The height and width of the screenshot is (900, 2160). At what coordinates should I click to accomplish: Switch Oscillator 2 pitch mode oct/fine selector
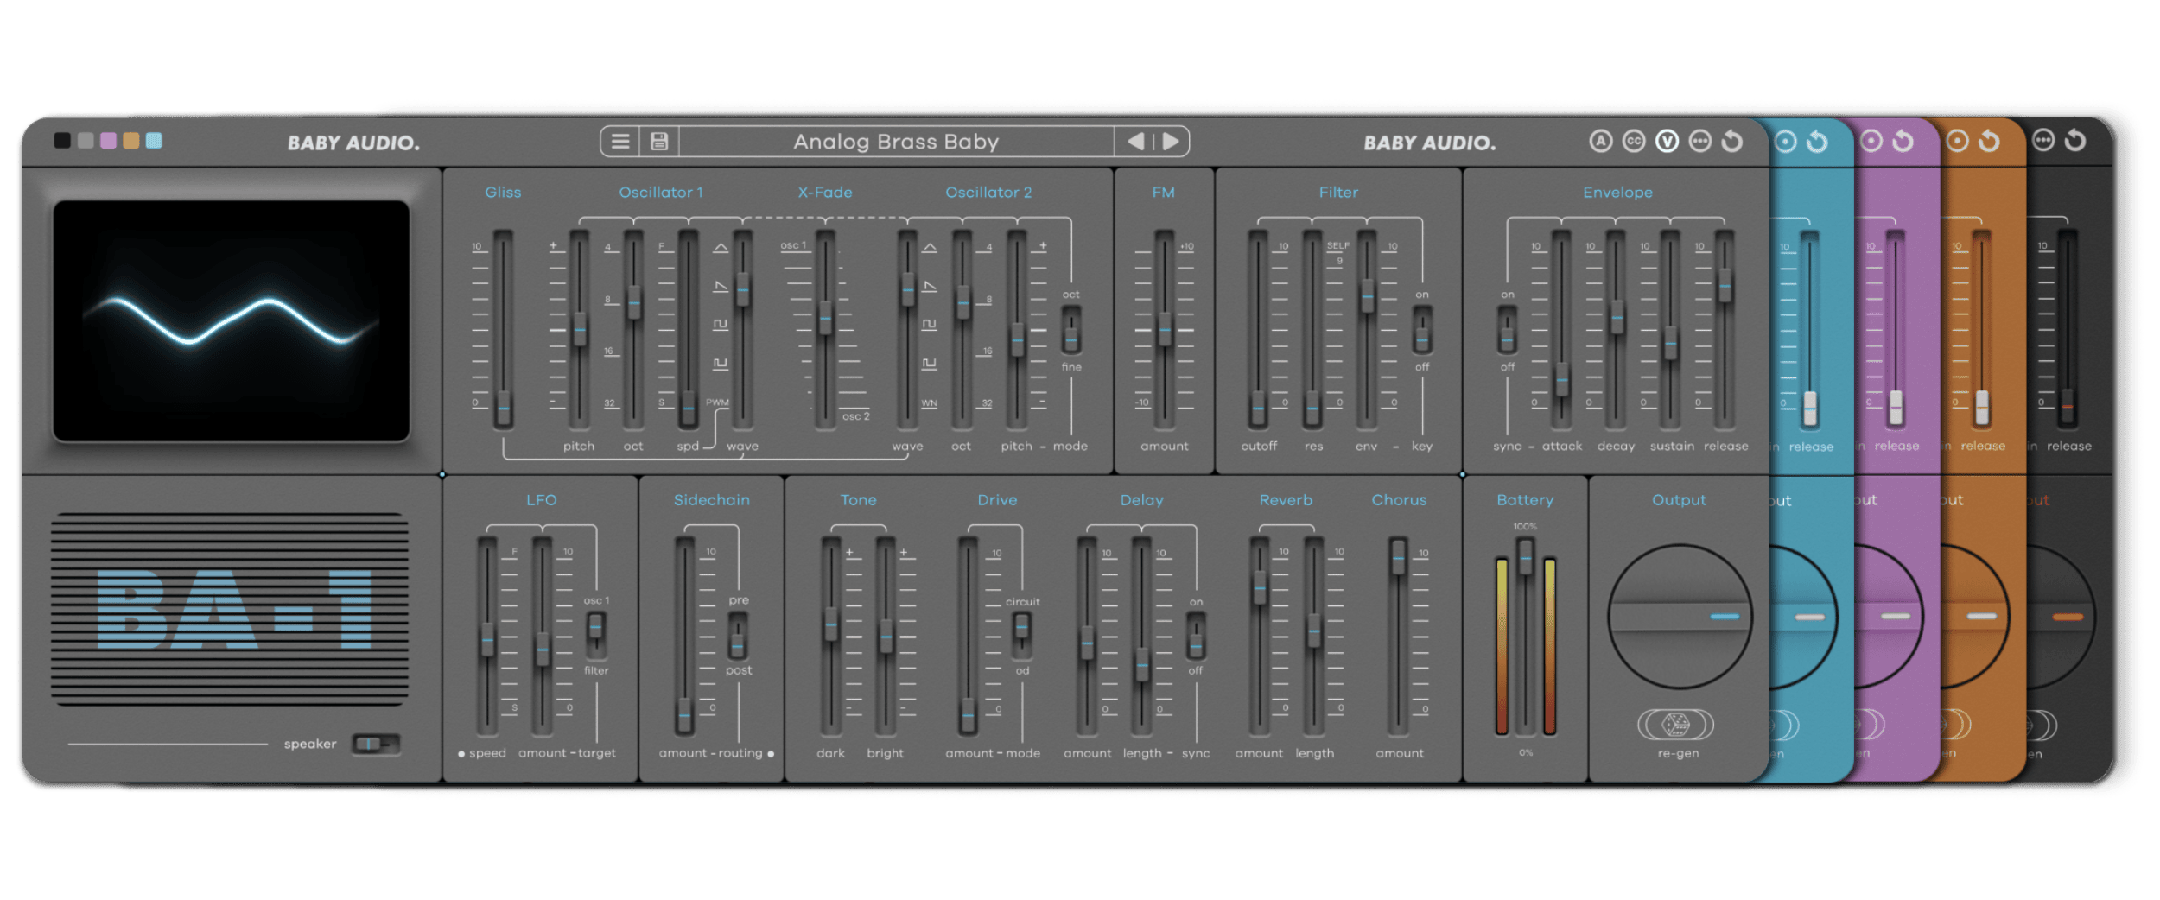(1070, 332)
